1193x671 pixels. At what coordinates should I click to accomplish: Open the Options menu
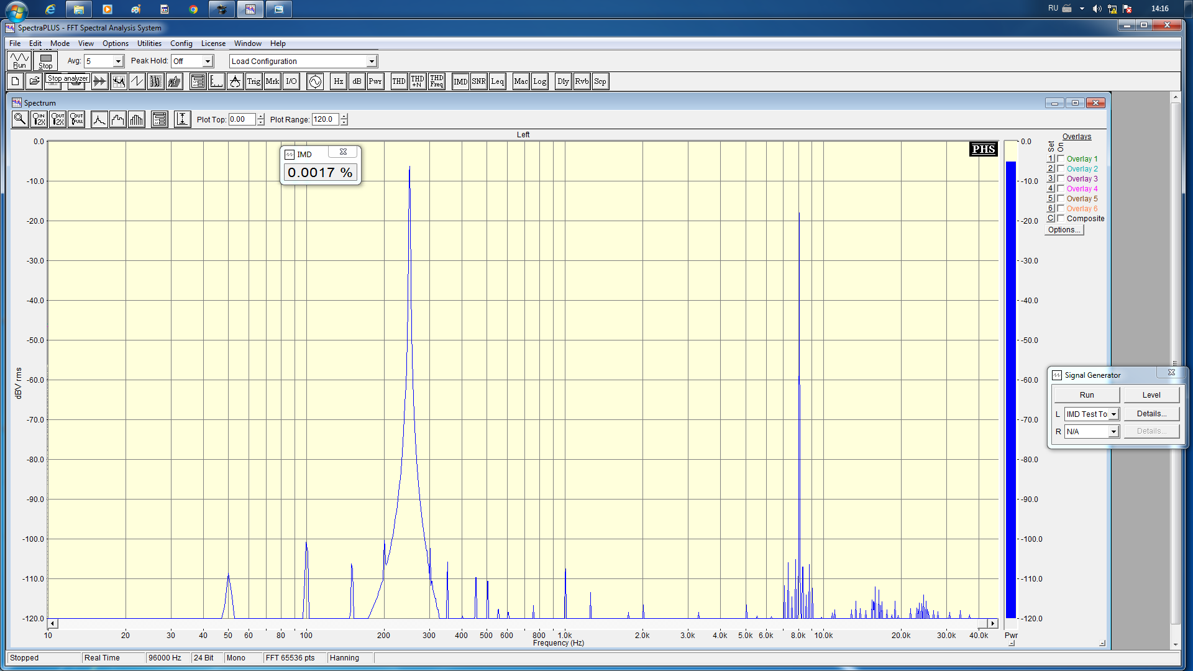click(116, 43)
